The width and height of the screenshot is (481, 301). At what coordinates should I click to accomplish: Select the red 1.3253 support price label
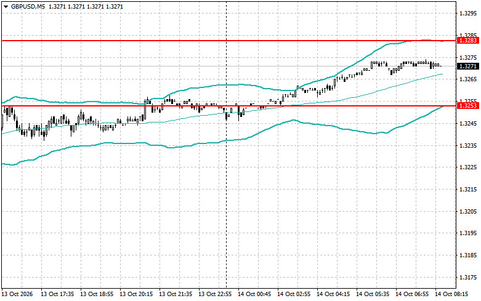click(467, 106)
